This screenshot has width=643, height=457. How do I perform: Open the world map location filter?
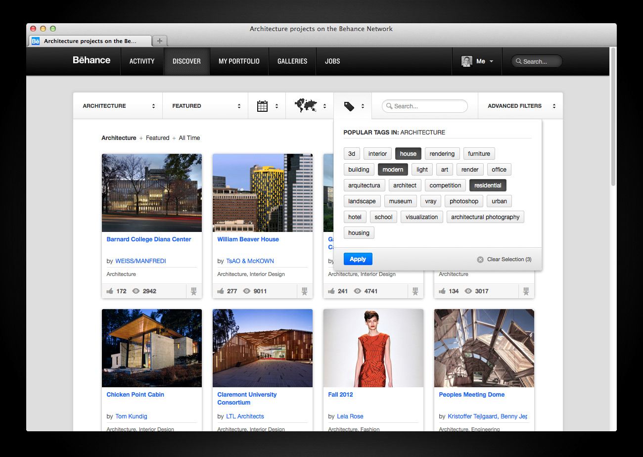[x=305, y=105]
